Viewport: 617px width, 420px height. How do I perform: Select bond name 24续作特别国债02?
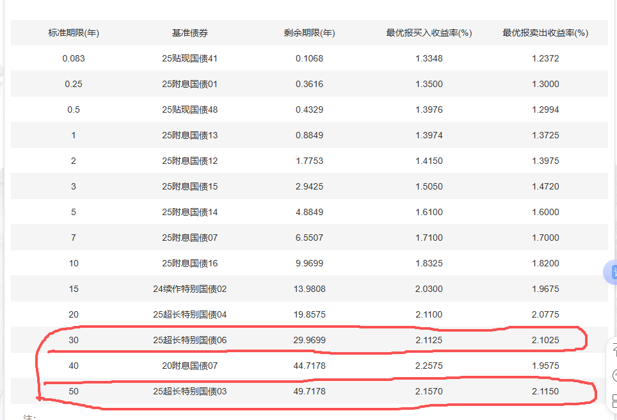coord(189,289)
